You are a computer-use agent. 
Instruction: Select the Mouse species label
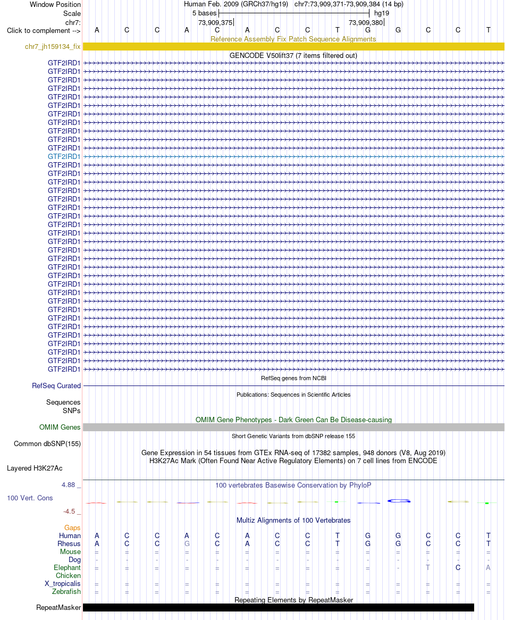[x=70, y=551]
